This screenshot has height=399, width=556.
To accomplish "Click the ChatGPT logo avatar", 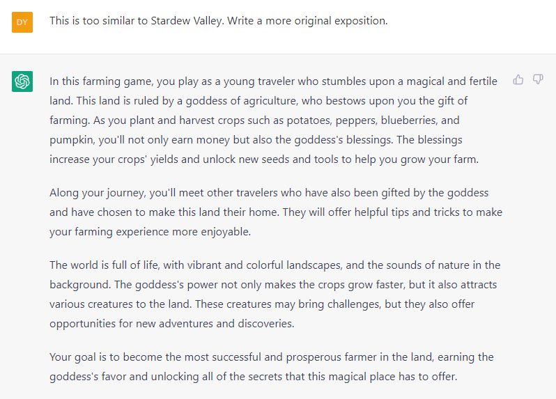I will click(22, 81).
